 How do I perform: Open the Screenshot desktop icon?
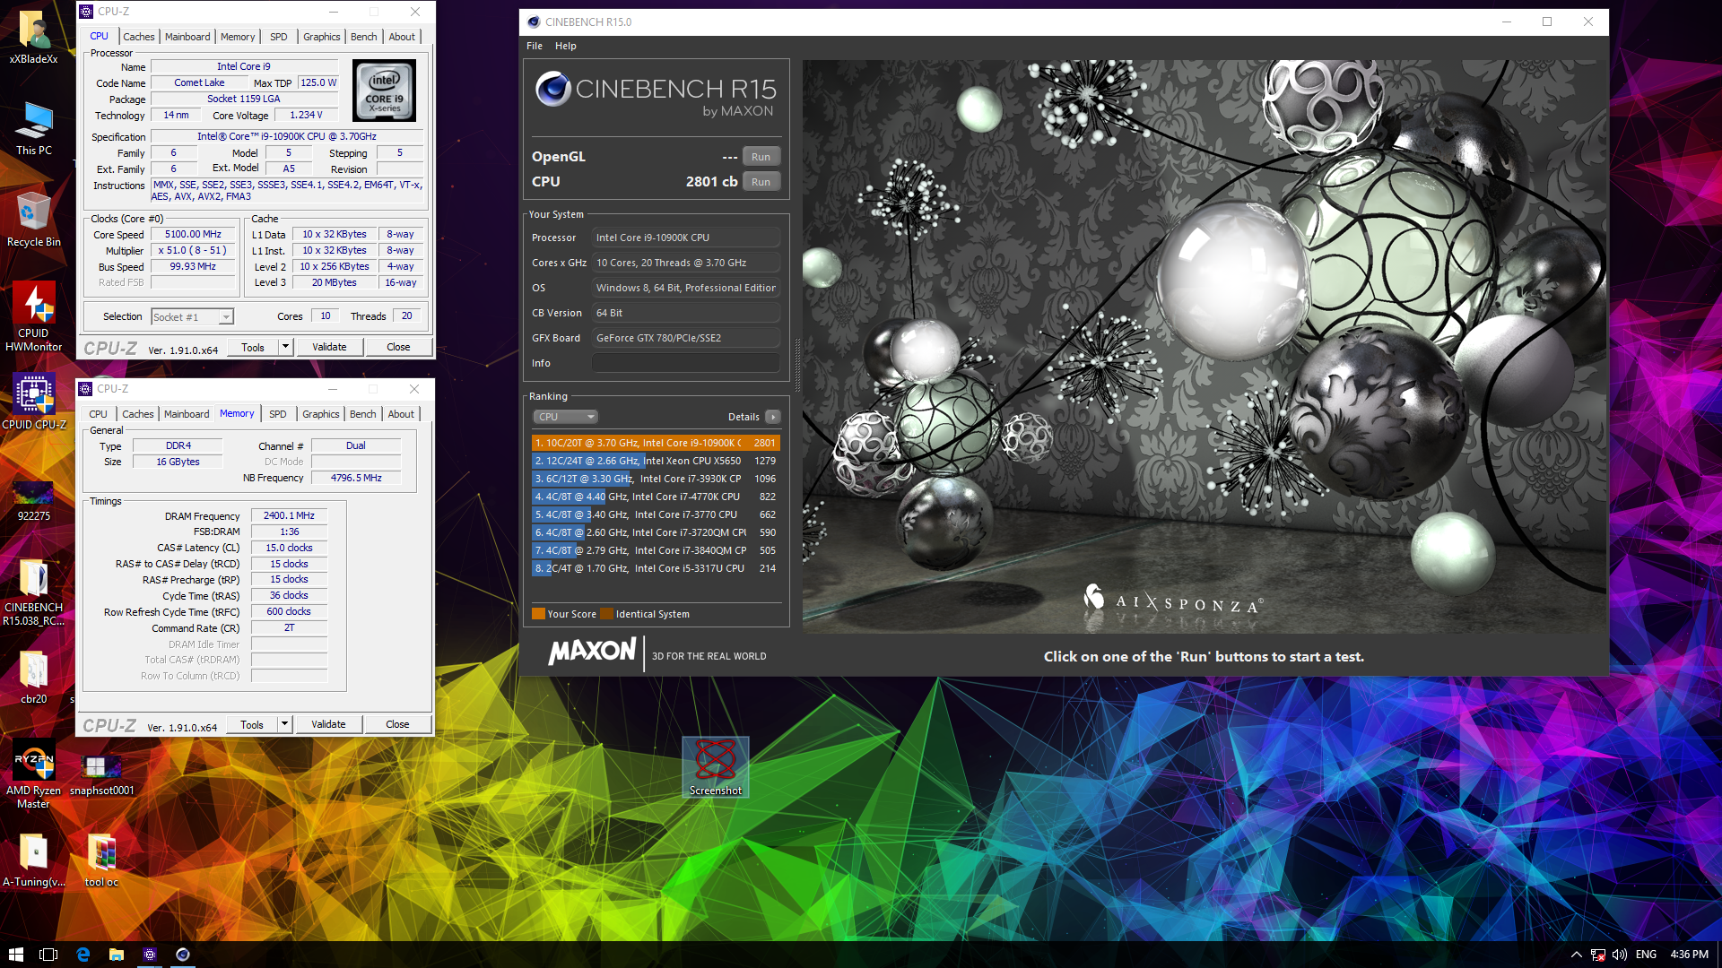[x=716, y=767]
